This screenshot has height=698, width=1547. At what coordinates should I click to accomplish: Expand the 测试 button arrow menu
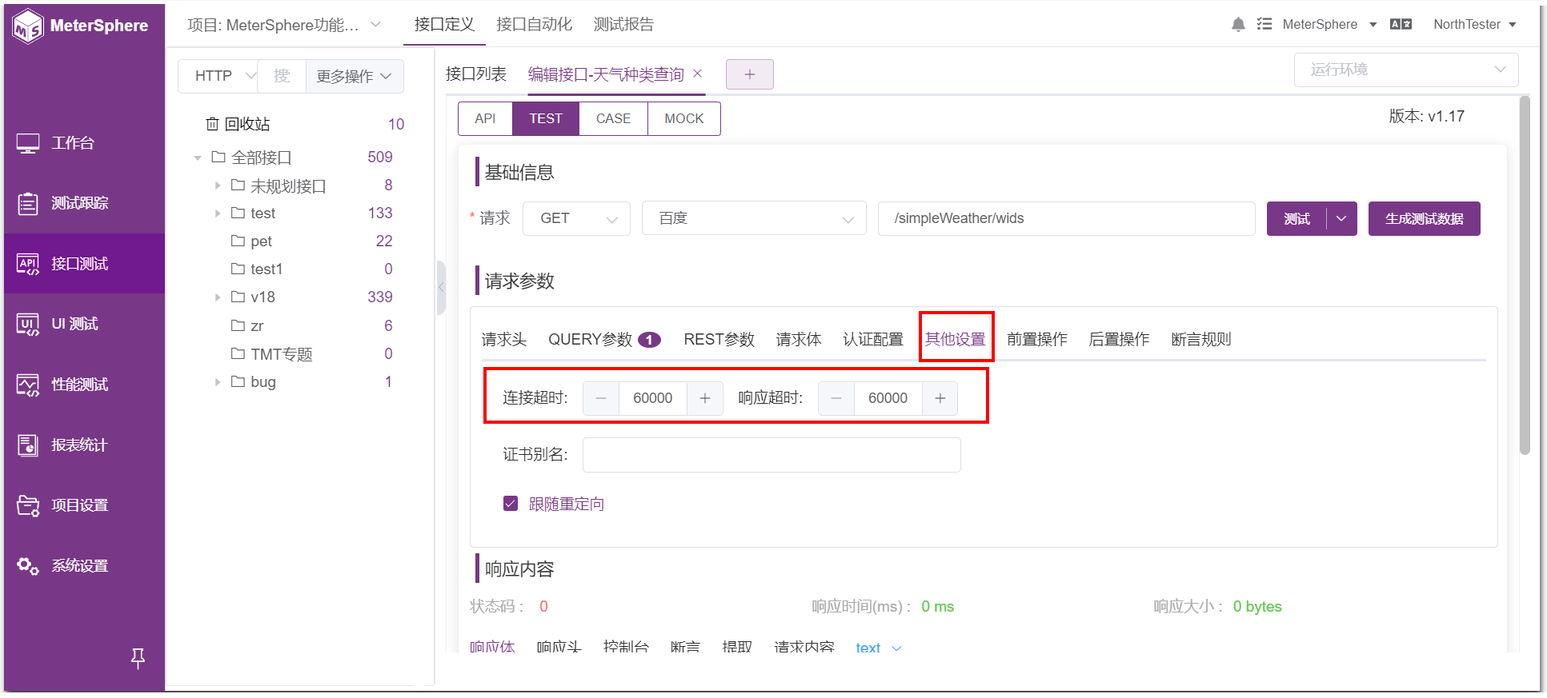click(x=1341, y=219)
